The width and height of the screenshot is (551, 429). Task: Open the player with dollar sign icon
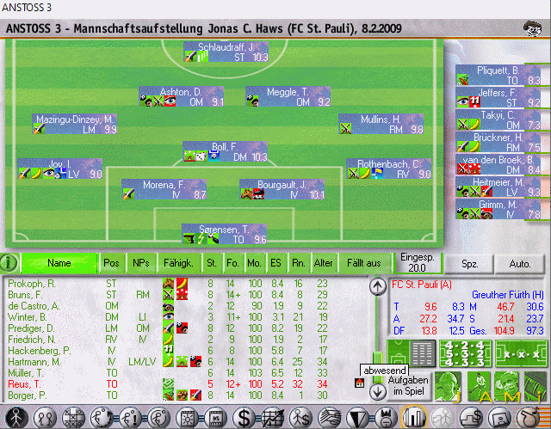301,418
